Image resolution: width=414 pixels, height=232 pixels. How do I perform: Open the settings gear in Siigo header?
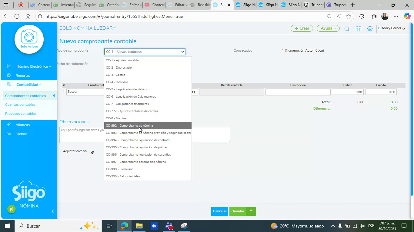pos(370,29)
